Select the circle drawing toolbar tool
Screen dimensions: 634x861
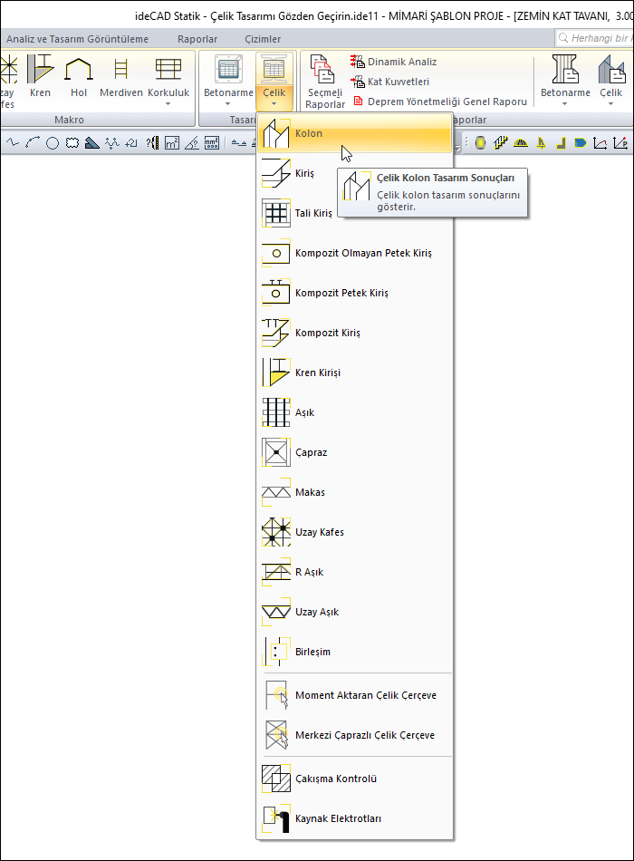(x=53, y=143)
